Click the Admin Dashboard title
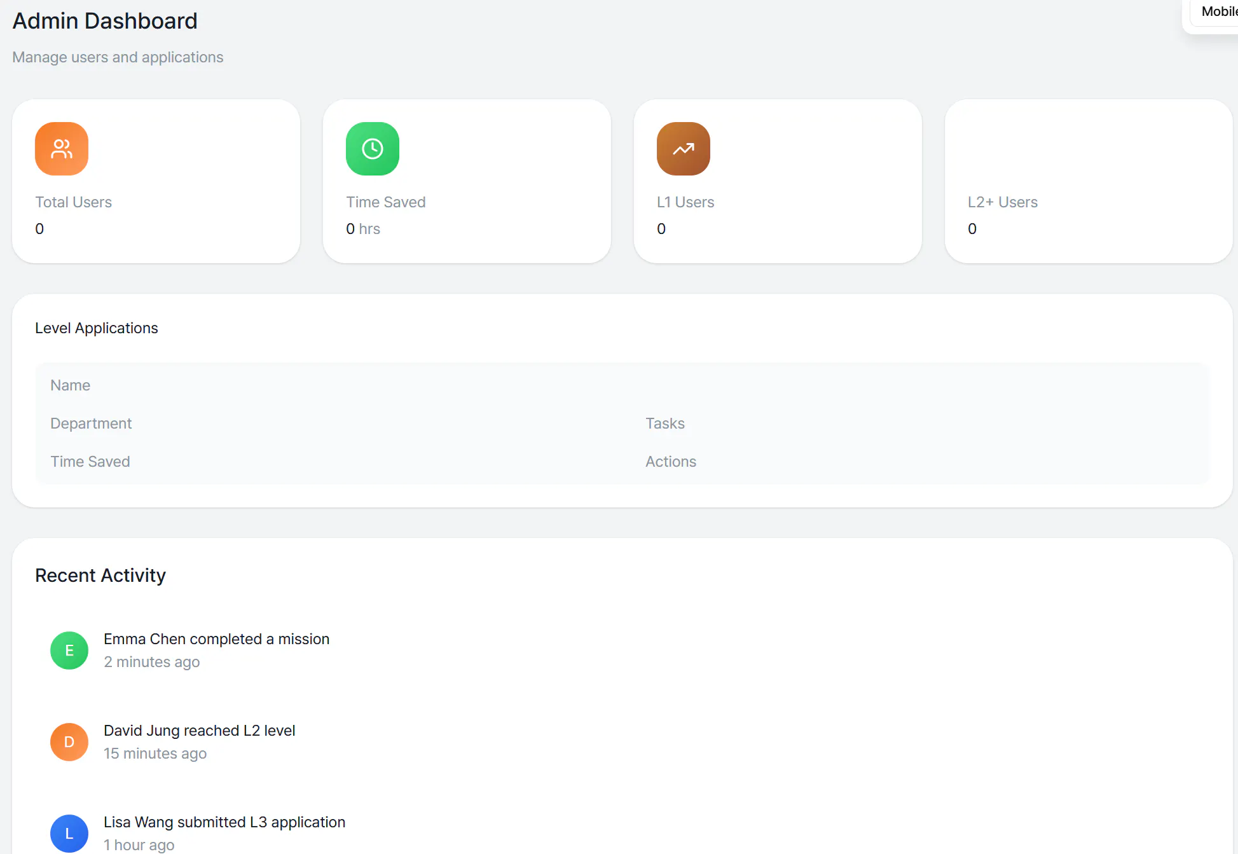This screenshot has width=1238, height=854. click(x=105, y=21)
